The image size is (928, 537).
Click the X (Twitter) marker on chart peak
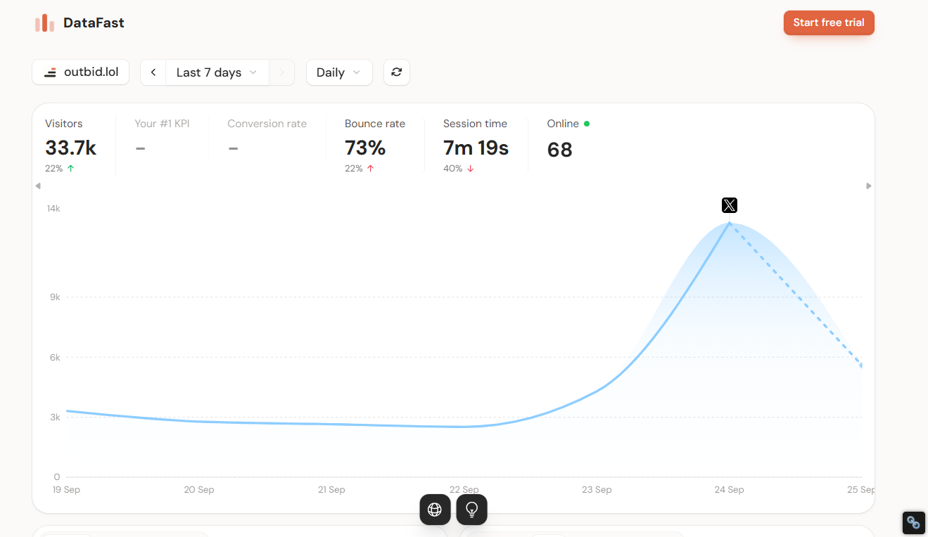click(730, 205)
